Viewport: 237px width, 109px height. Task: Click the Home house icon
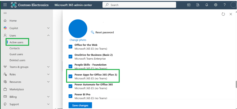point(5,21)
